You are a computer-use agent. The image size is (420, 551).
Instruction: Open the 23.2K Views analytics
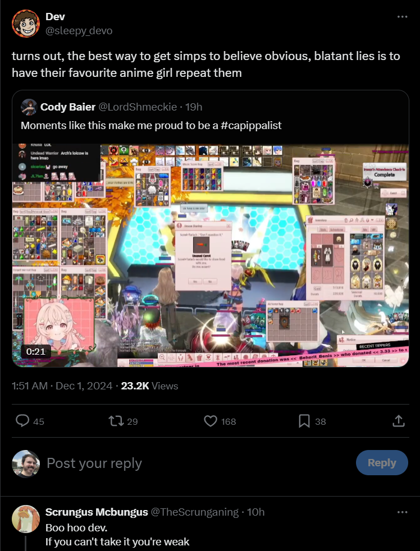point(149,386)
